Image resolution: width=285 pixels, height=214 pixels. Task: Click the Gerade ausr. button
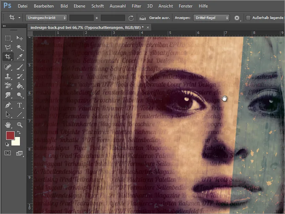pyautogui.click(x=159, y=17)
